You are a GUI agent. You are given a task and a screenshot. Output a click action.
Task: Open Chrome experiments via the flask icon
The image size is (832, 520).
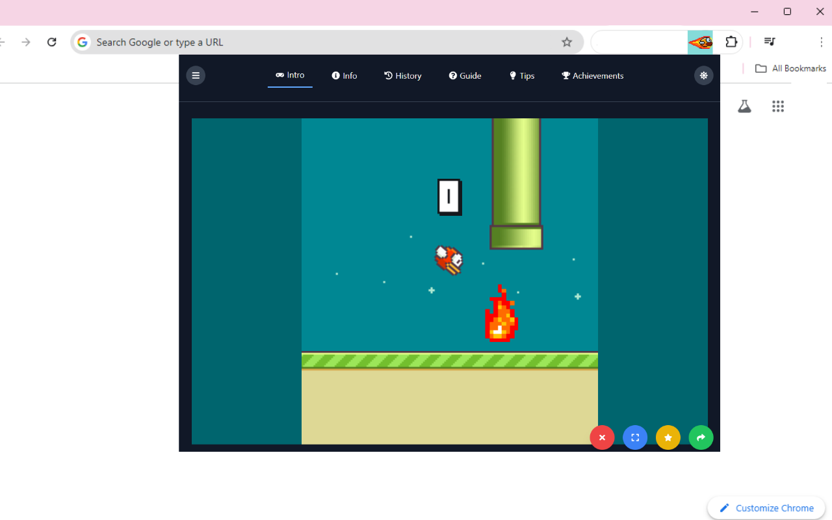tap(744, 106)
